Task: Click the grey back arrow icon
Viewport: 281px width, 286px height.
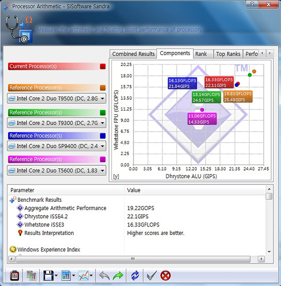Action: pos(104,276)
